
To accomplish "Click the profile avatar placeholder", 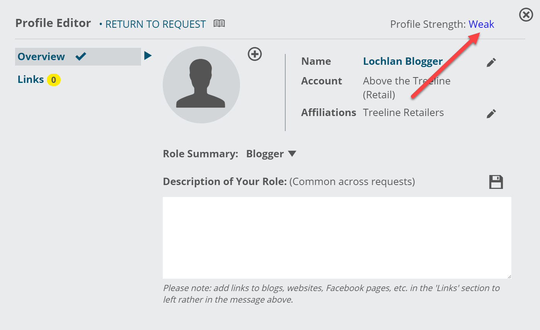I will point(201,85).
